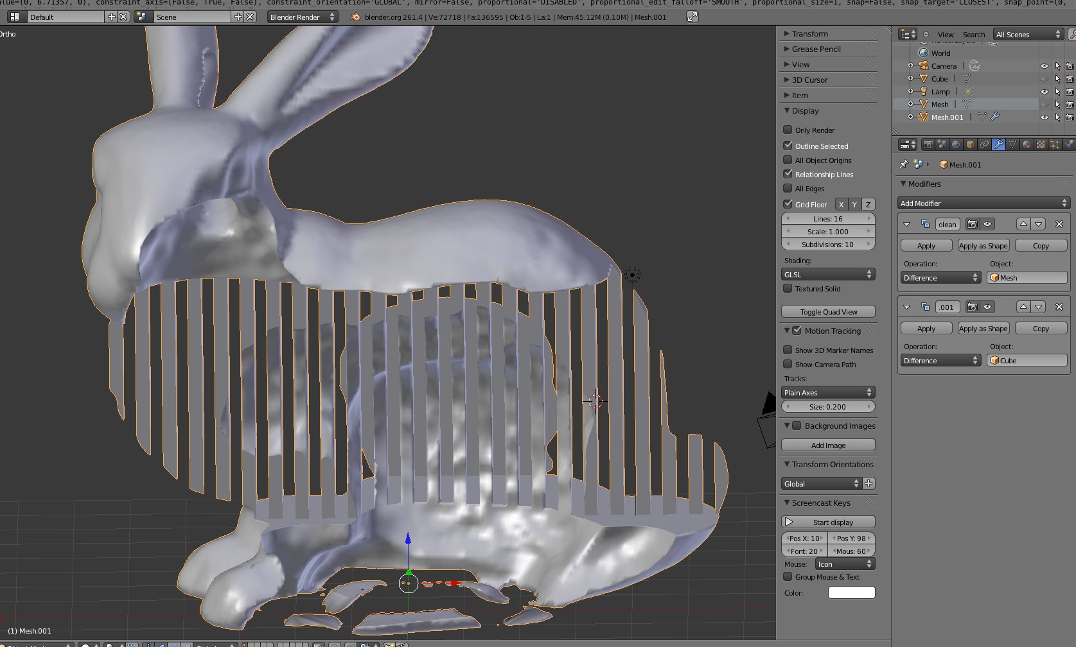Image resolution: width=1076 pixels, height=647 pixels.
Task: Click the wrench modifier icon beside Mesh.001
Action: pos(994,117)
